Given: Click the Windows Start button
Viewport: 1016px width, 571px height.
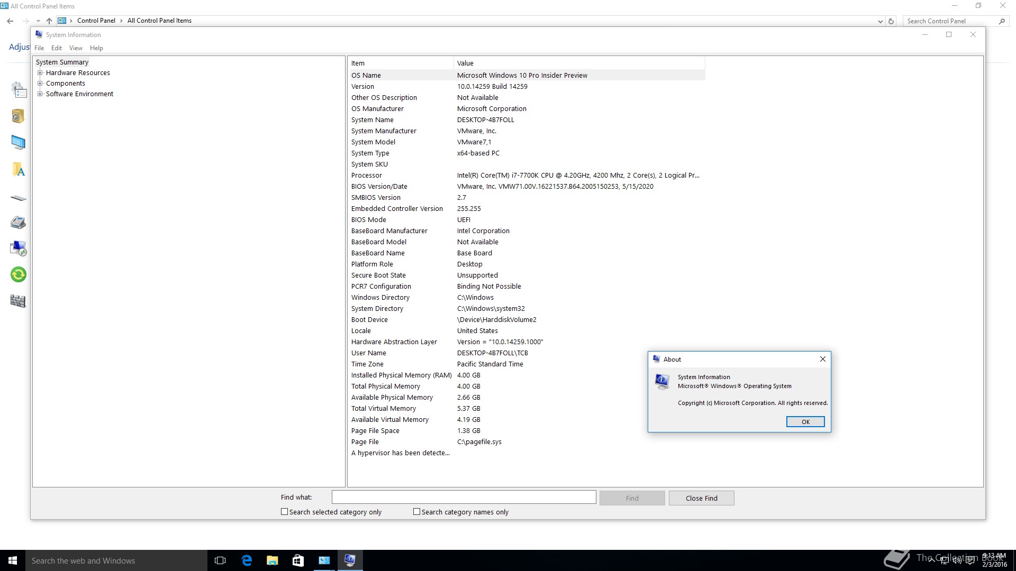Looking at the screenshot, I should pos(13,560).
